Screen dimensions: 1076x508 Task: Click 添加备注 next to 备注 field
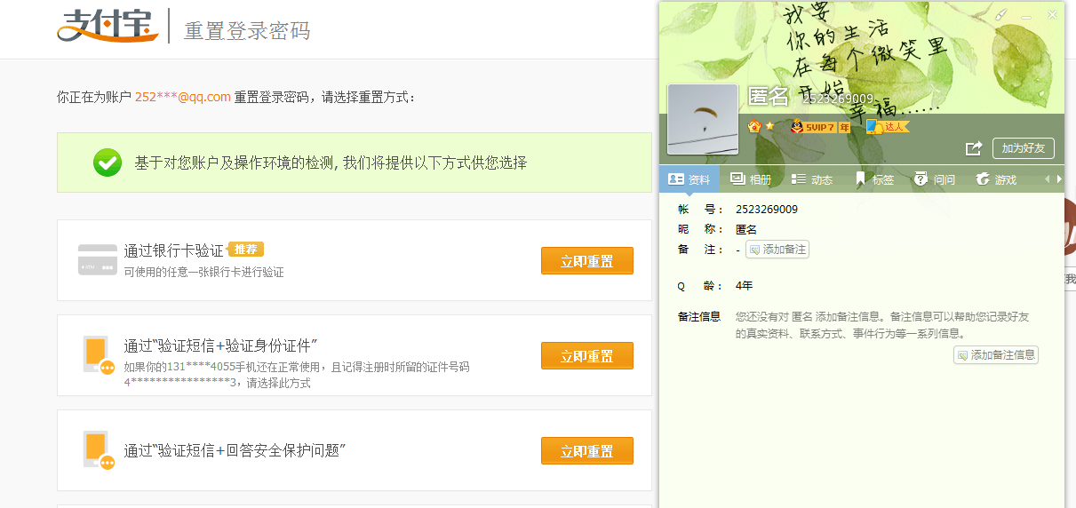pyautogui.click(x=777, y=250)
